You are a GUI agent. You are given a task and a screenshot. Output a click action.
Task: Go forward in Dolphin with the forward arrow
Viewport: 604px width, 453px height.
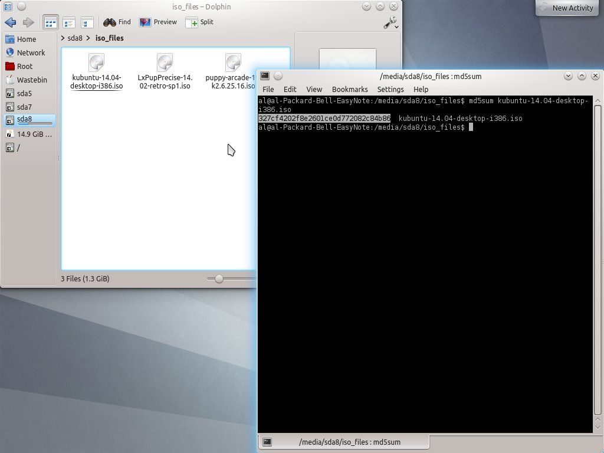pyautogui.click(x=28, y=22)
